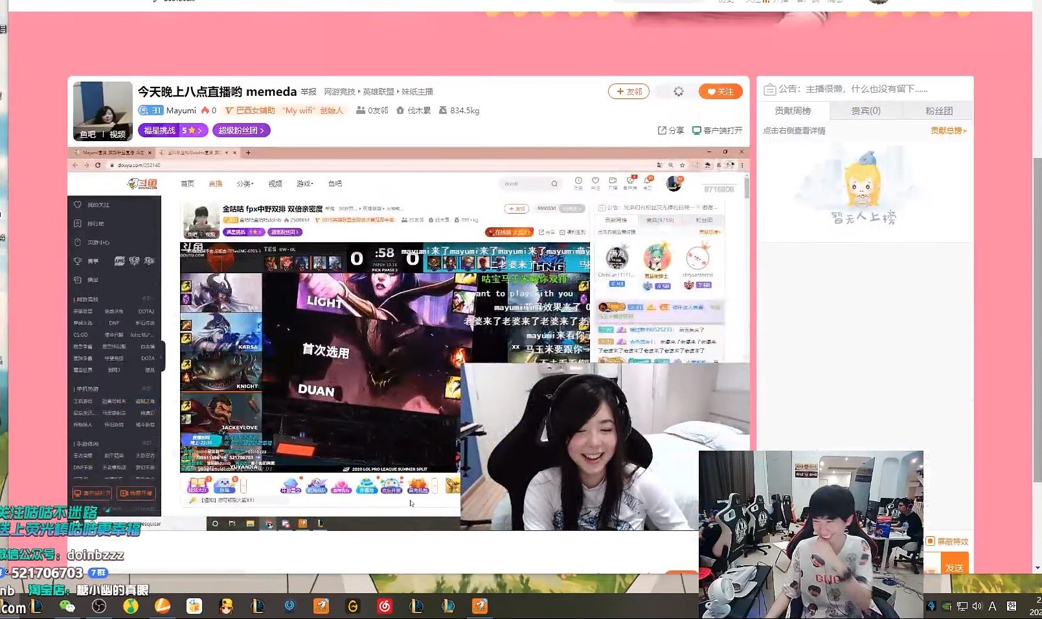Select the 排行榜 rankings icon in sidebar
Viewport: 1042px width, 619px height.
(x=78, y=223)
